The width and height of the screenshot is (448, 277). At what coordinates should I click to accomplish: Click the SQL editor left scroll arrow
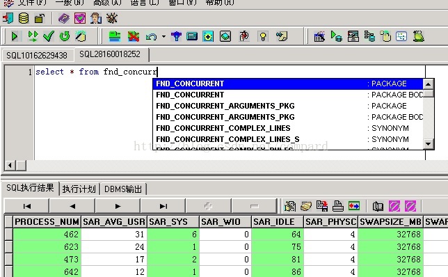pos(10,165)
